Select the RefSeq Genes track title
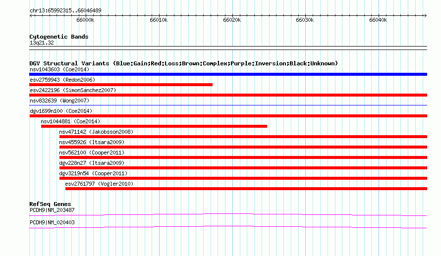The width and height of the screenshot is (441, 256). (x=51, y=204)
